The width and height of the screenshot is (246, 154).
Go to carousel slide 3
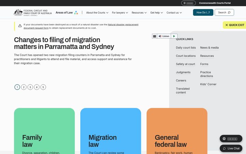[30, 87]
